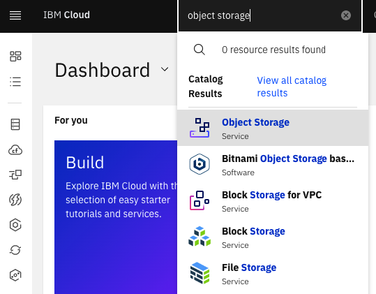Select Bitnami Object Storage software result
Viewport: 376px width, 294px height.
(x=273, y=164)
